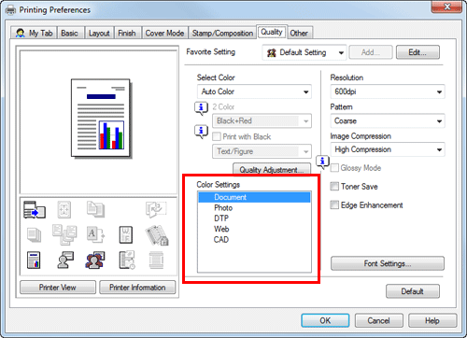Click the document preview thumbnail
The width and height of the screenshot is (467, 338).
pyautogui.click(x=101, y=119)
